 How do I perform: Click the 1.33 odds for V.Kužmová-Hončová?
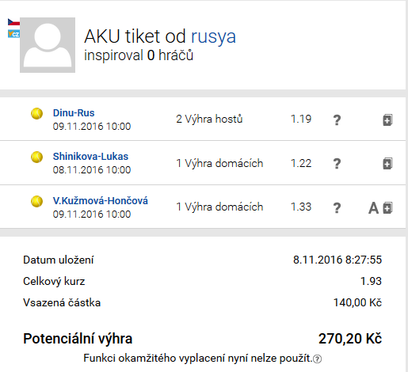[301, 207]
